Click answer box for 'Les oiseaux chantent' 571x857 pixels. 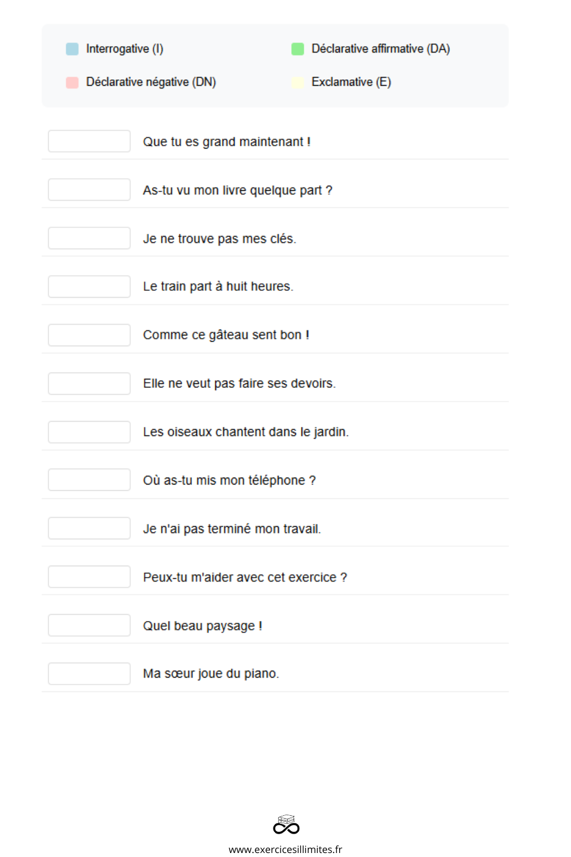pyautogui.click(x=89, y=432)
